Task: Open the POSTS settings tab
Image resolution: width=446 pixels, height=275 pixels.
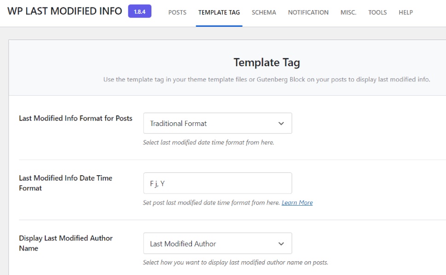Action: [177, 12]
